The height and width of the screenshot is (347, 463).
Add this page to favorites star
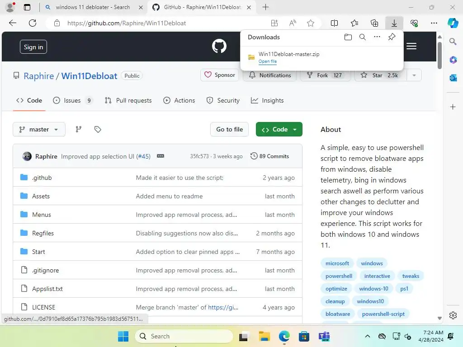(310, 23)
